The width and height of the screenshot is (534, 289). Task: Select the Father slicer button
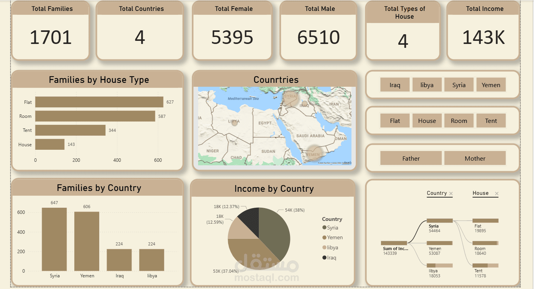click(411, 158)
